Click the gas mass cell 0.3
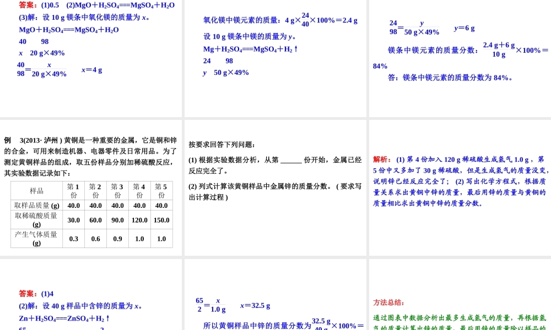 (73, 239)
